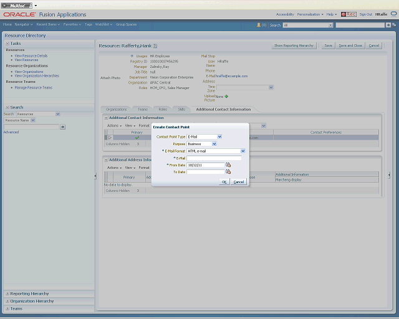
Task: Click McAfee toolbar logo
Action: point(17,6)
